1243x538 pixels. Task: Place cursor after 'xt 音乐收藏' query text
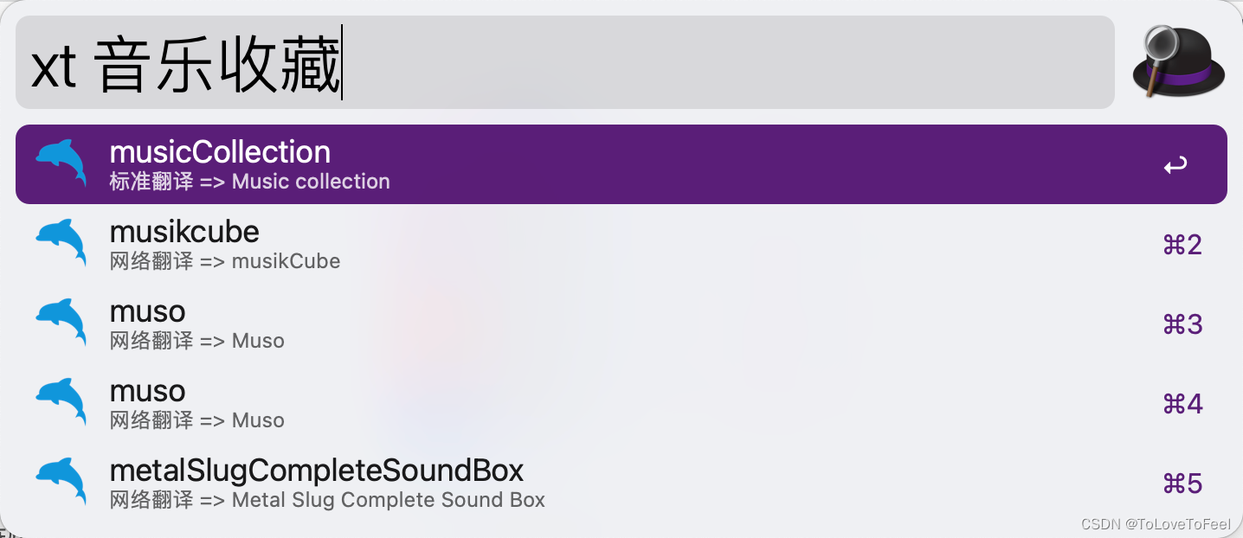[343, 62]
